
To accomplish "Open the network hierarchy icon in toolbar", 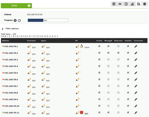I will 132,4.
